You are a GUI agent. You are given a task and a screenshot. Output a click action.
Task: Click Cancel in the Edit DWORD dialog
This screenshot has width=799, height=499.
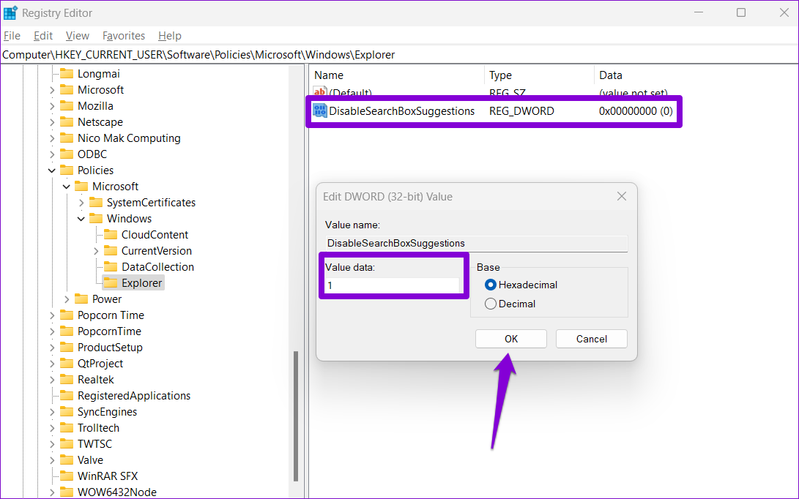click(591, 339)
